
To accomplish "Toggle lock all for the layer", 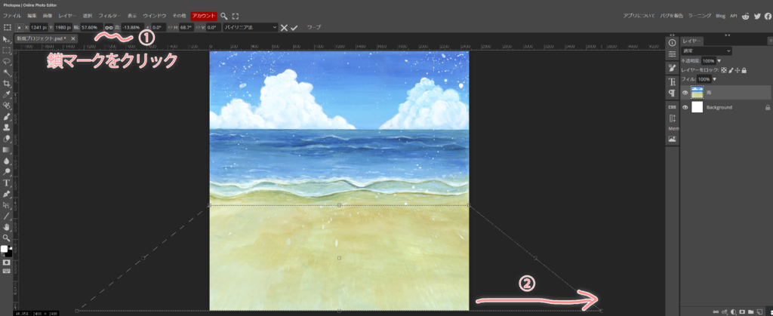I will 744,70.
